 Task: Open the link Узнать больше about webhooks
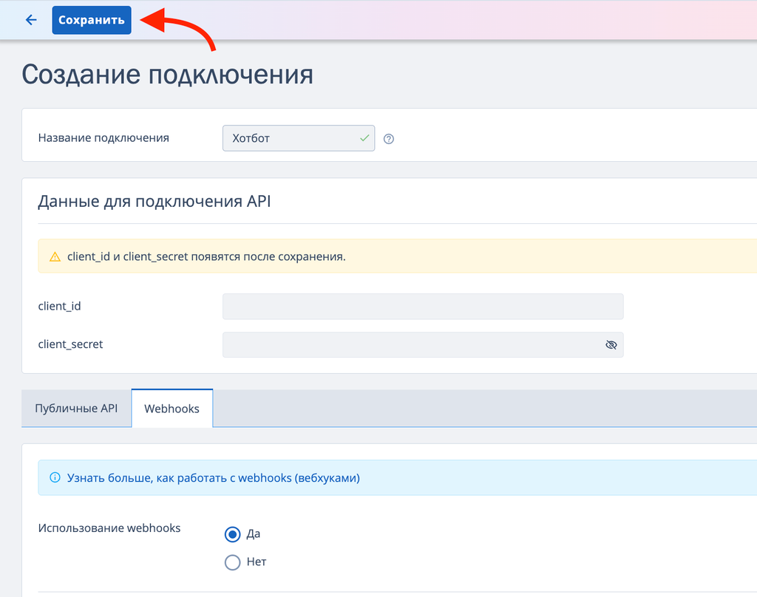point(214,478)
